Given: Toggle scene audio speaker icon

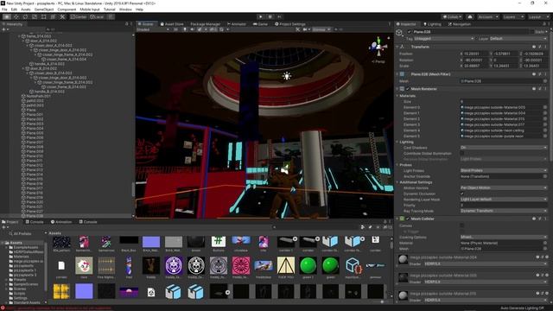Looking at the screenshot, I should click(192, 29).
